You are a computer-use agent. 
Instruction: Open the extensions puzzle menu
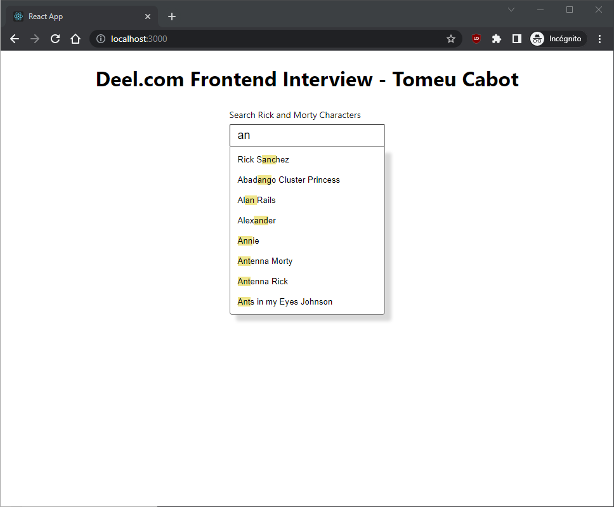tap(497, 39)
